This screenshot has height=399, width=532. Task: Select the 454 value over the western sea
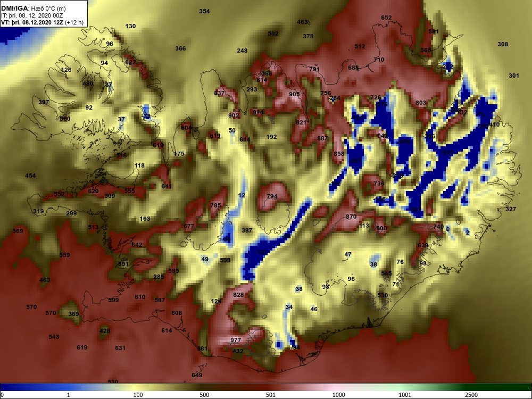[x=30, y=176]
